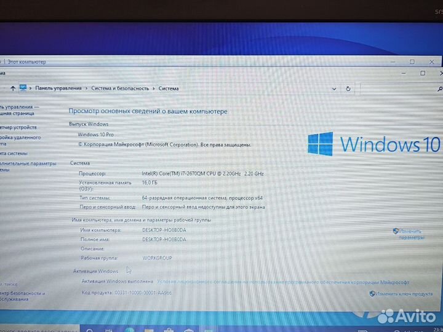
Task: Click the Windows 10 logo
Action: pos(373,144)
